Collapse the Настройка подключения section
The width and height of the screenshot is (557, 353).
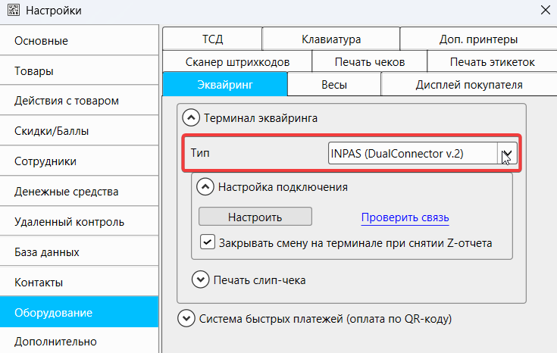coord(206,186)
